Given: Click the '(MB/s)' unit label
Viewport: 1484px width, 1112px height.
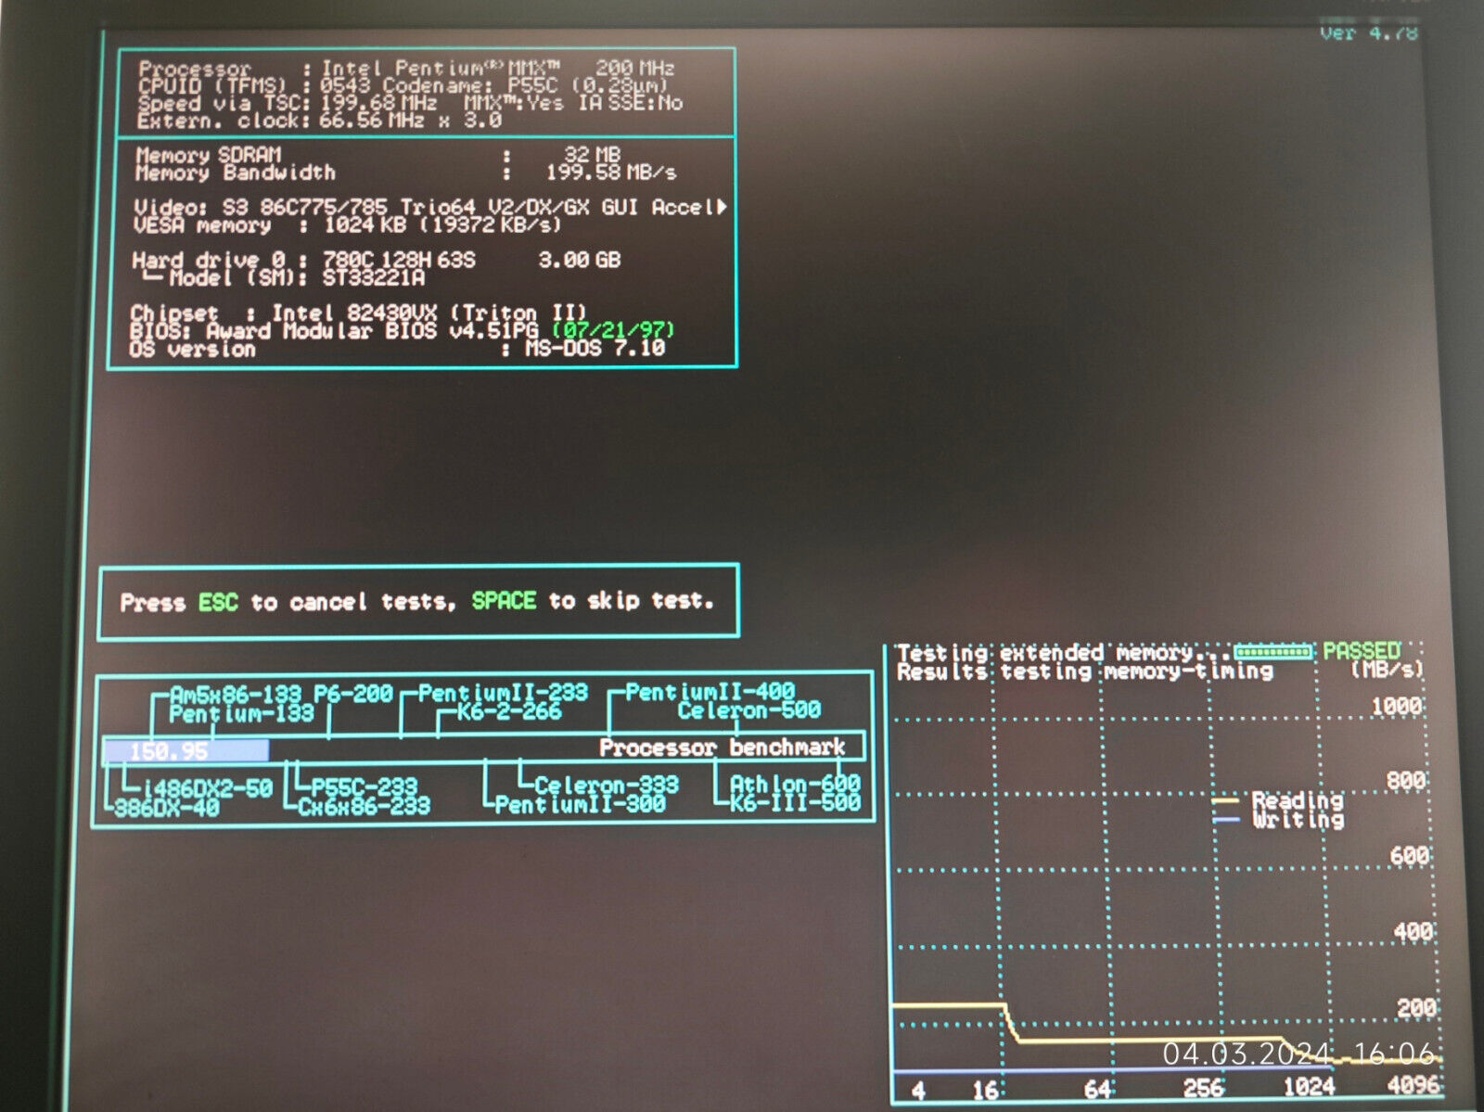Looking at the screenshot, I should [1387, 669].
